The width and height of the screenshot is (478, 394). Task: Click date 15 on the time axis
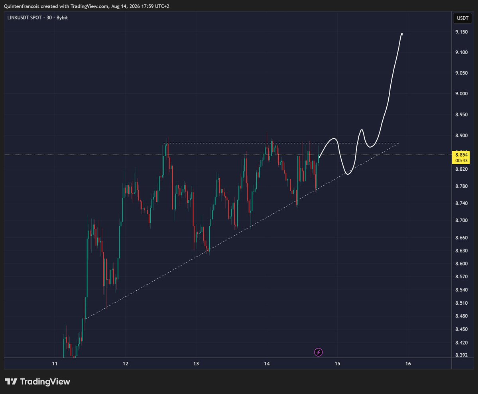point(337,364)
